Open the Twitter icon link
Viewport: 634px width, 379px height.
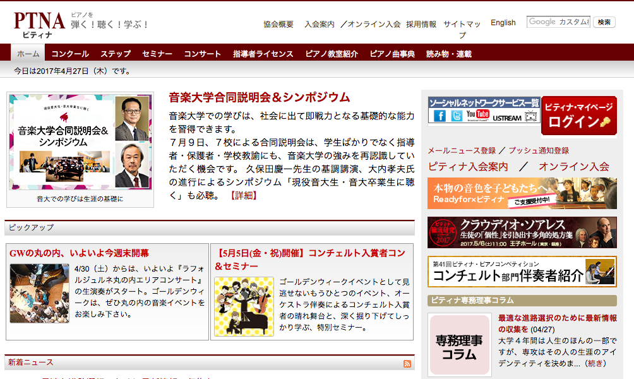click(x=457, y=116)
